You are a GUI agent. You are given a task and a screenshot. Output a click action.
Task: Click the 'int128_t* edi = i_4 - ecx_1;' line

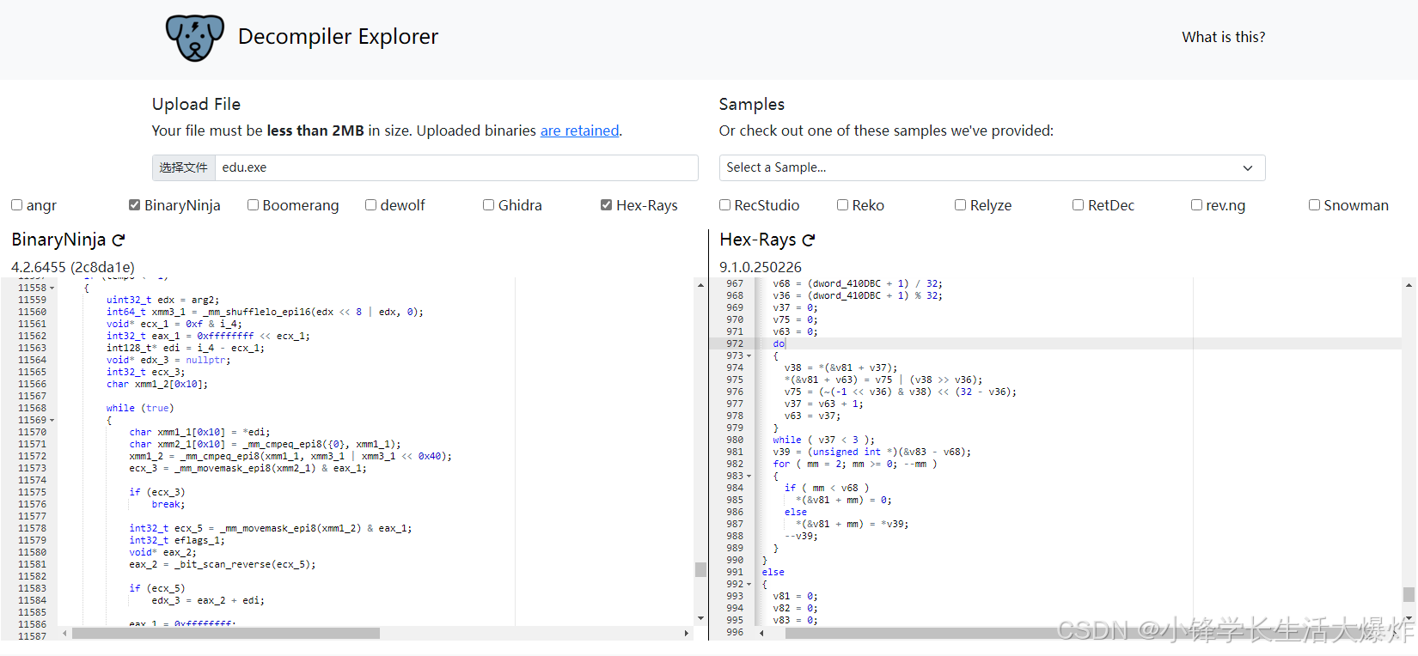point(186,349)
